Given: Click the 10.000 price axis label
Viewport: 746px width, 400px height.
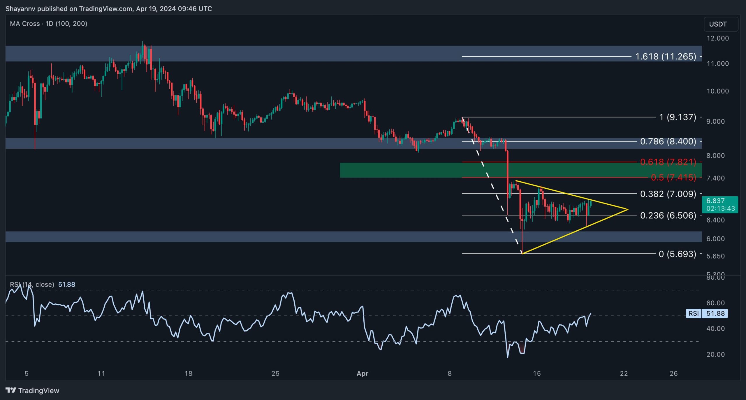Looking at the screenshot, I should 717,91.
